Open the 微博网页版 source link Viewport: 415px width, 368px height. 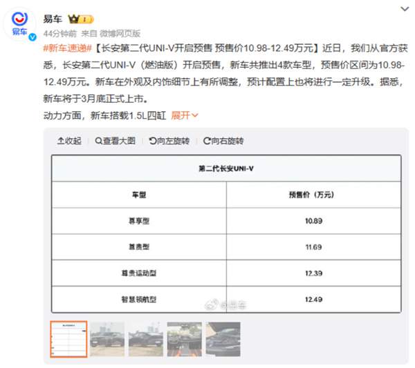coord(120,34)
